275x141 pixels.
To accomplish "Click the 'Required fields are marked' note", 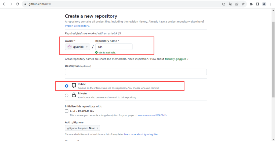I will coord(93,34).
